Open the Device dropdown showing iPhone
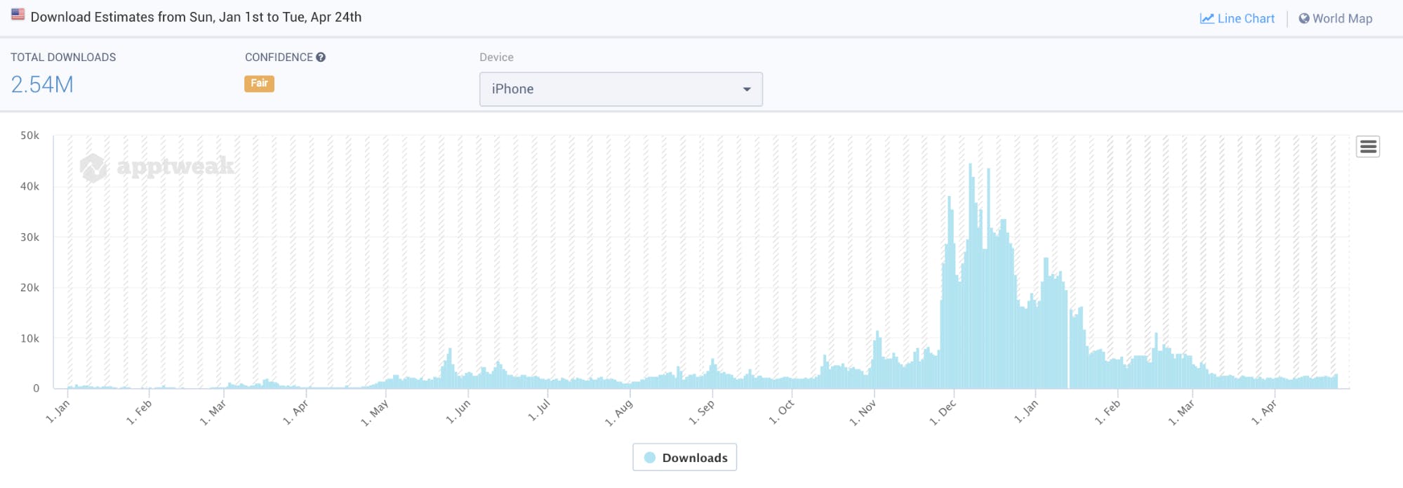This screenshot has width=1403, height=488. 620,89
